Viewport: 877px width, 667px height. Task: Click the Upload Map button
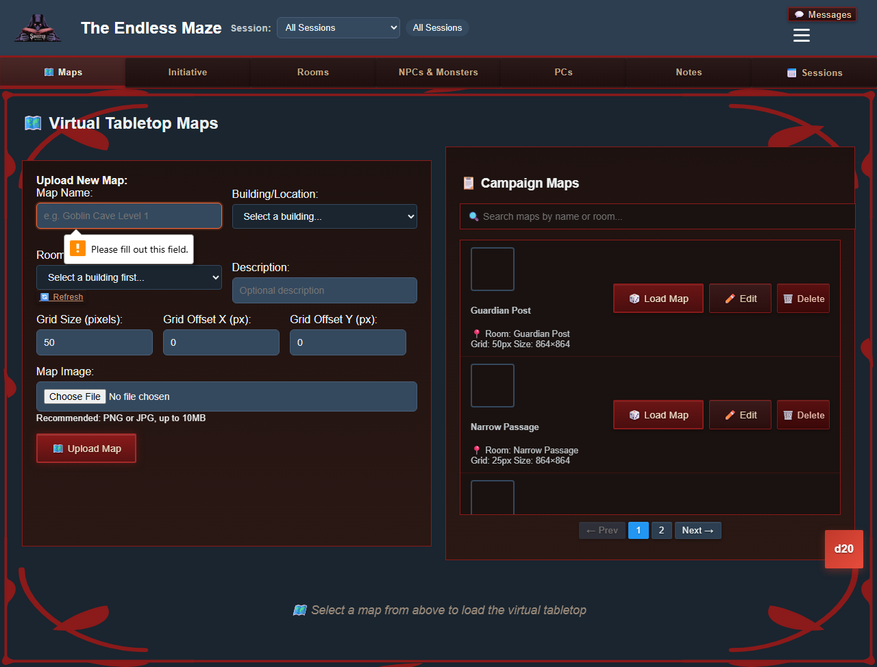coord(86,448)
